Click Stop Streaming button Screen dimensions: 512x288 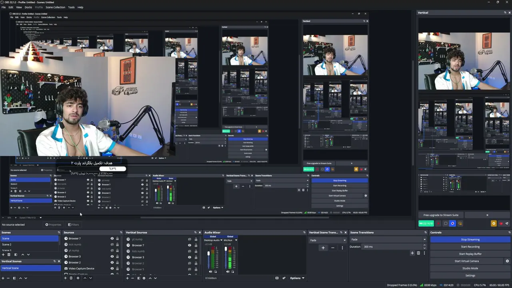[x=470, y=240]
